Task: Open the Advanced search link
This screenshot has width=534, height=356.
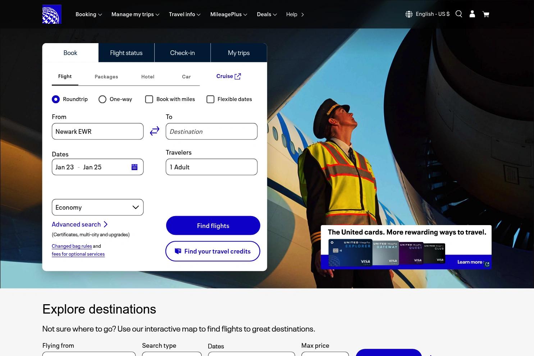Action: click(80, 224)
